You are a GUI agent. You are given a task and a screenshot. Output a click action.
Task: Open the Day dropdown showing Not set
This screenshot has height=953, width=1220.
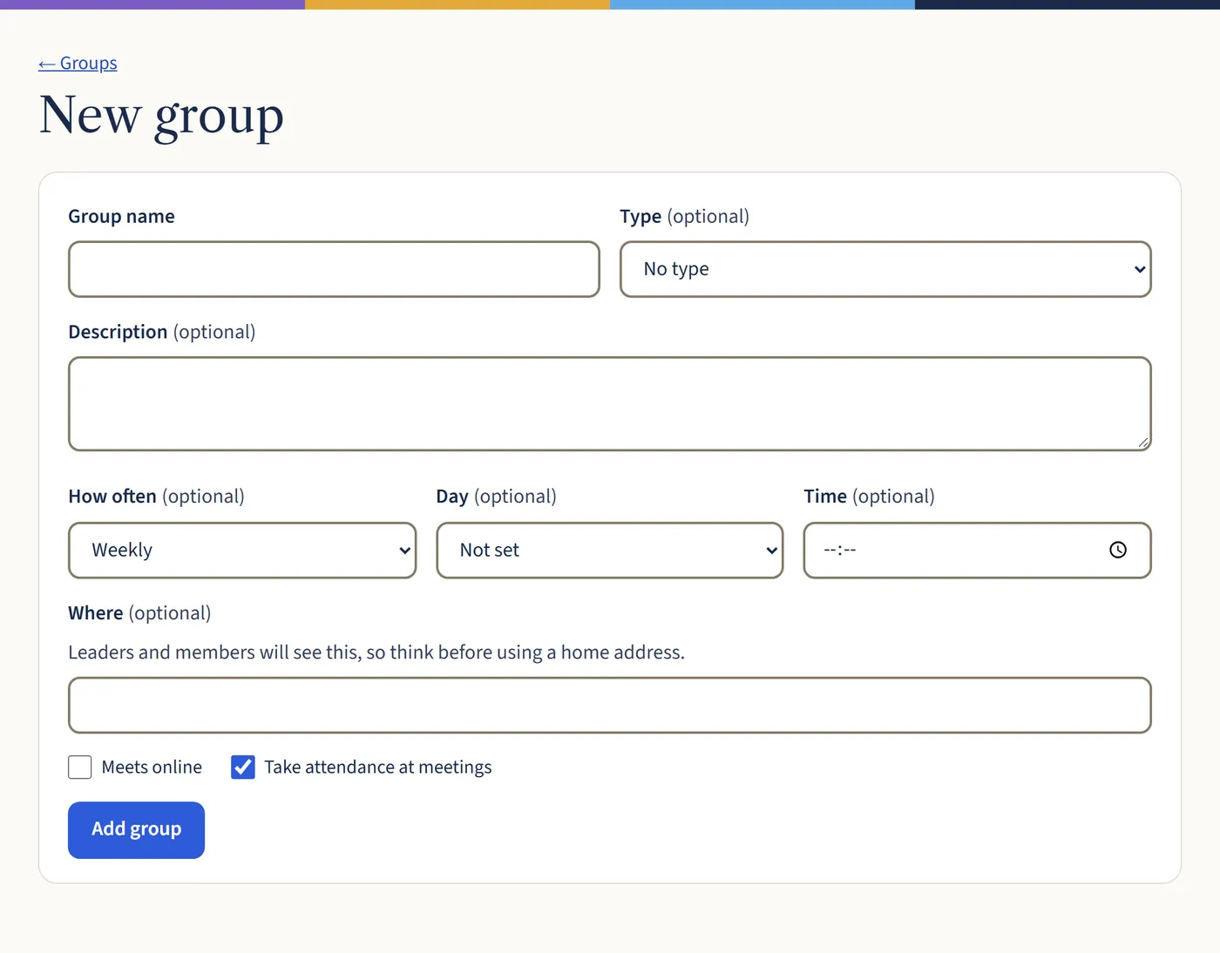pyautogui.click(x=610, y=550)
